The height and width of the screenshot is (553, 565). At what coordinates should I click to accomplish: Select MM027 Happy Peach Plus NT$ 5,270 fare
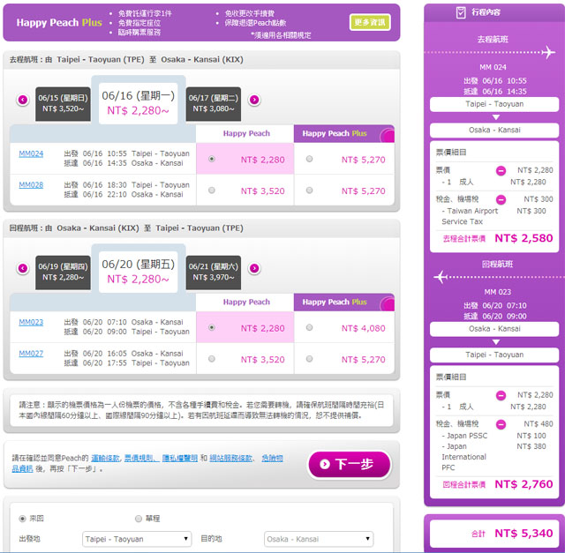pos(309,359)
